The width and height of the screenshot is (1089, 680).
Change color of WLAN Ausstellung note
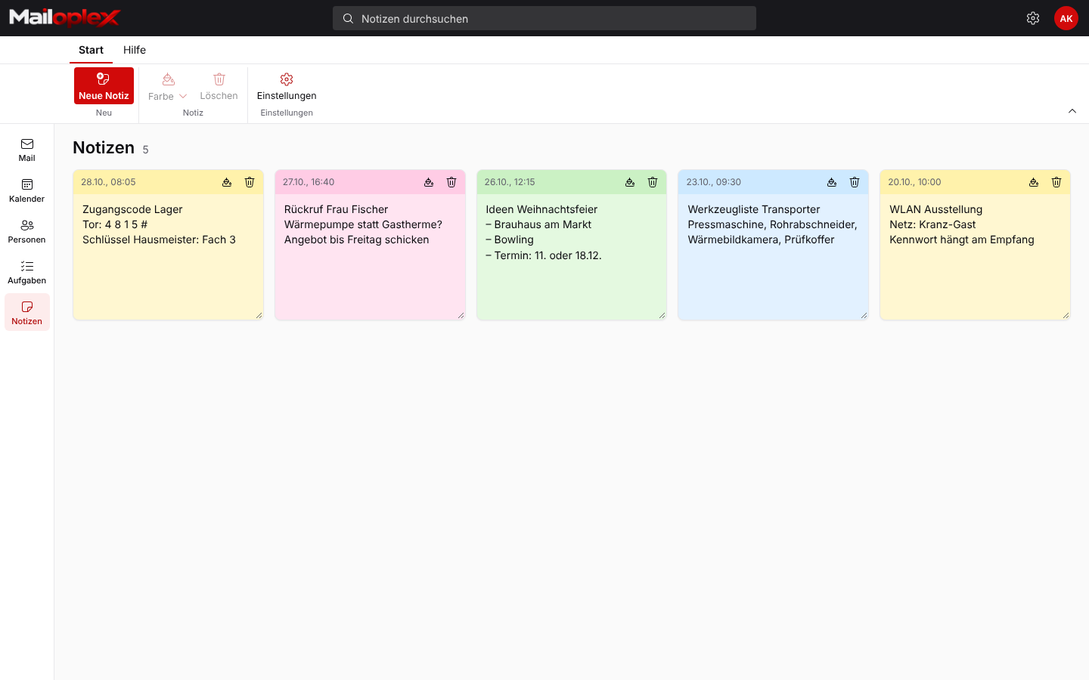click(1034, 182)
